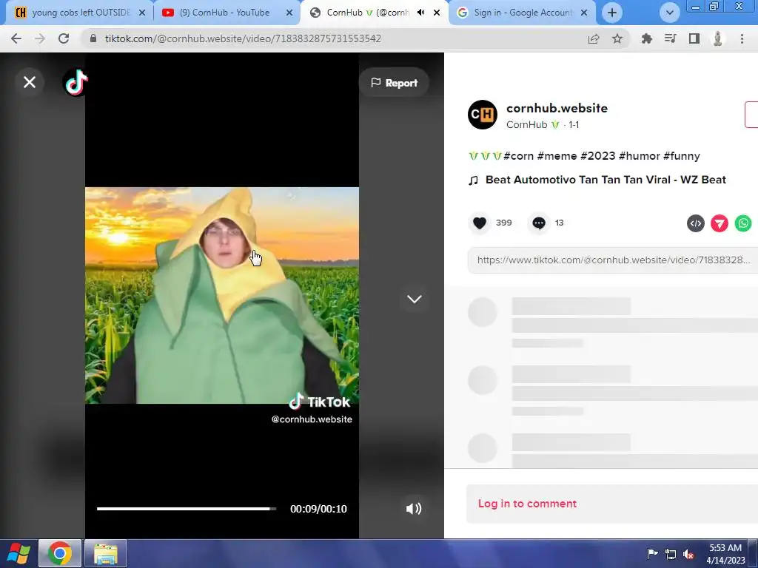The width and height of the screenshot is (758, 568).
Task: Report this video with the flag button
Action: pyautogui.click(x=394, y=83)
